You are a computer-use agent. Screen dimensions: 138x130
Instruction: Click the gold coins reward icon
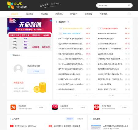40,87
